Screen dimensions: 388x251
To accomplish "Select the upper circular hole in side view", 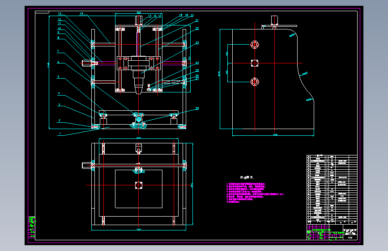I will [255, 45].
